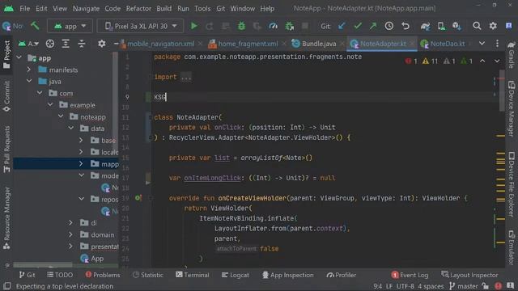Toggle the Resource Manager panel
518x291 pixels.
tap(6, 218)
